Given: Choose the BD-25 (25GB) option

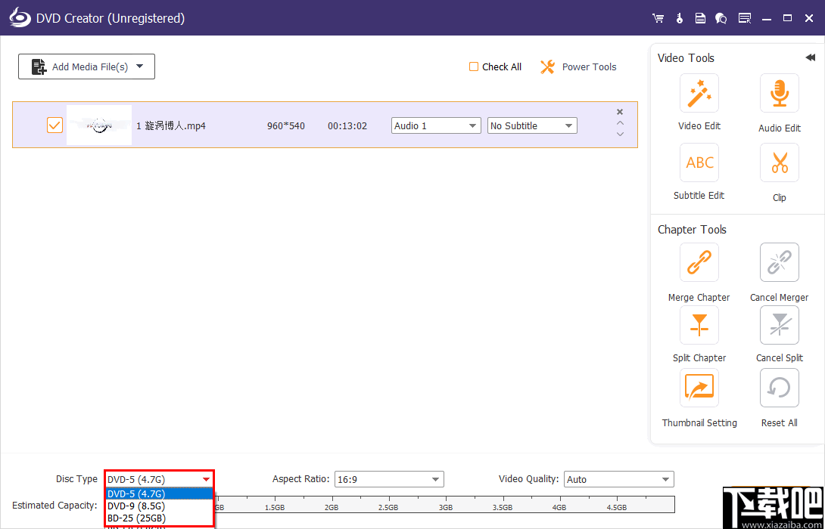Looking at the screenshot, I should pos(139,519).
